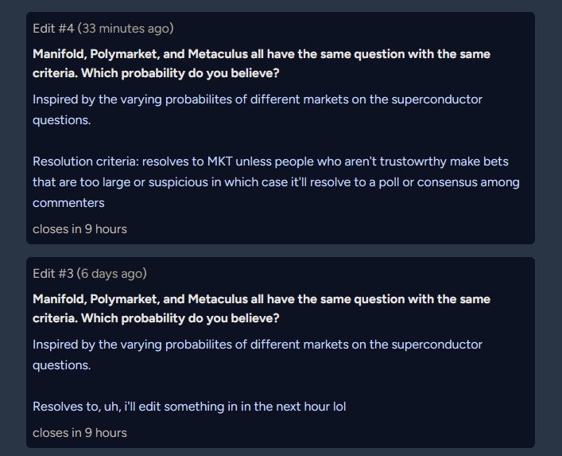Select the bold question title in Edit #3
Viewport: 562px width, 456px height.
click(262, 309)
